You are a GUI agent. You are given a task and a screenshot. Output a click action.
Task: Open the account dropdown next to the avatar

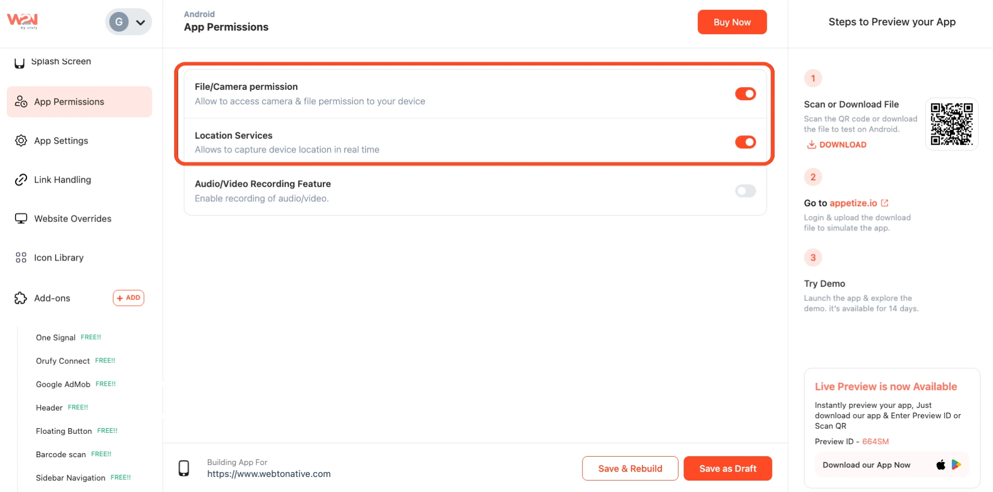pos(140,22)
